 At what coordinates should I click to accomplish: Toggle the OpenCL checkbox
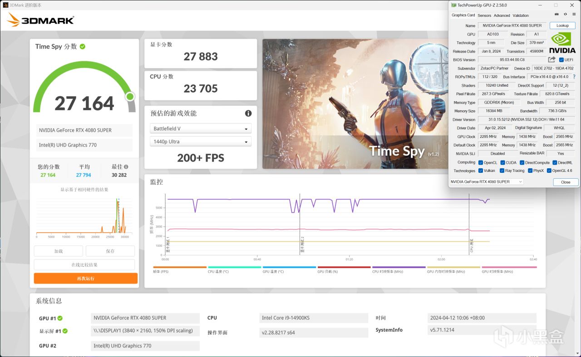481,162
